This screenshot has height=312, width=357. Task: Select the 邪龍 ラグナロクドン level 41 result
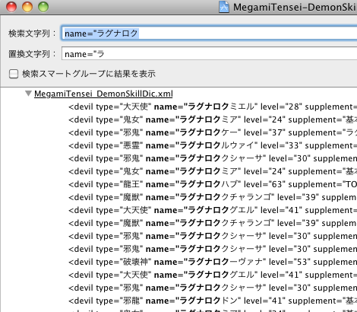click(x=213, y=301)
